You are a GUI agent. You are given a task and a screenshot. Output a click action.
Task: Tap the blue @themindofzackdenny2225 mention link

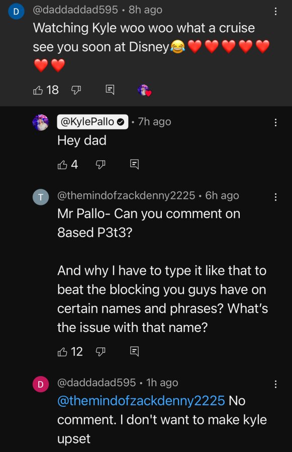pos(141,401)
